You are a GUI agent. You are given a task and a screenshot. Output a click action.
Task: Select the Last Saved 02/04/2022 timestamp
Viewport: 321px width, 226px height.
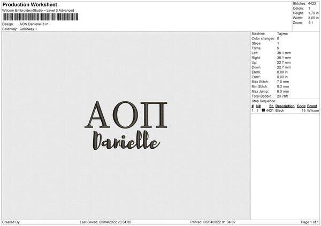105,222
